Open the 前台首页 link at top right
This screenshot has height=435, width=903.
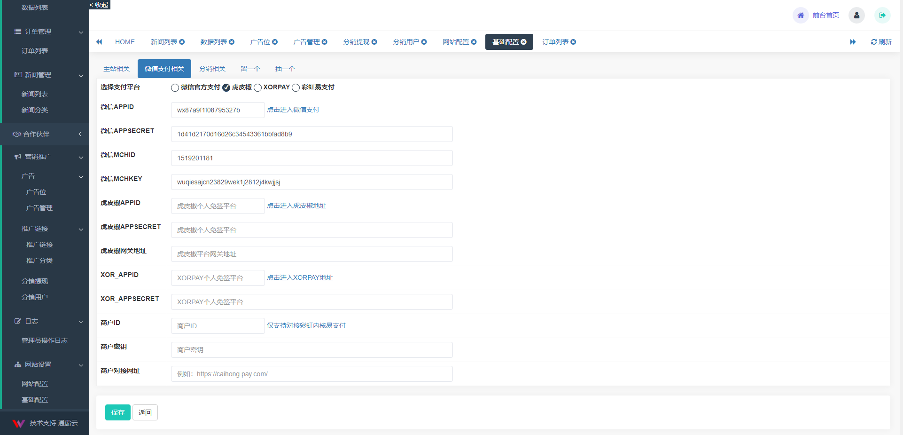coord(826,15)
